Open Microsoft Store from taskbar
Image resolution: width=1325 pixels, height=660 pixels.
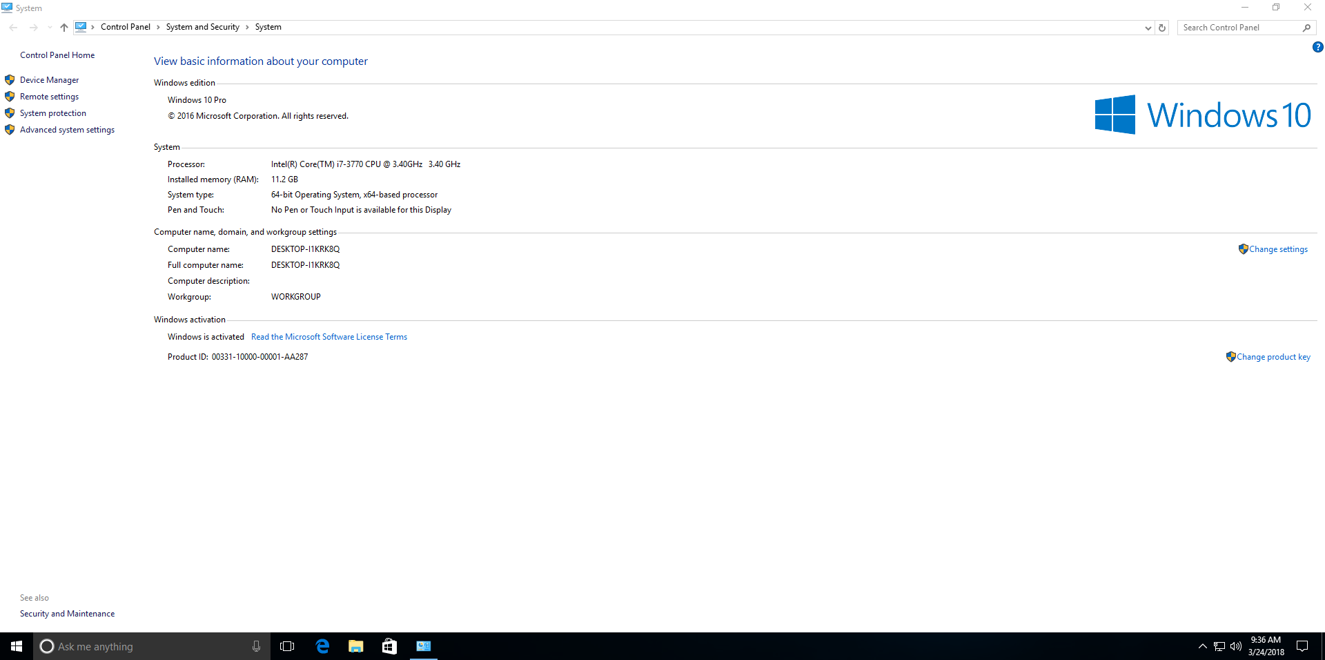coord(390,646)
